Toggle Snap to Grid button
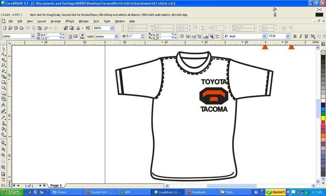 (182, 36)
